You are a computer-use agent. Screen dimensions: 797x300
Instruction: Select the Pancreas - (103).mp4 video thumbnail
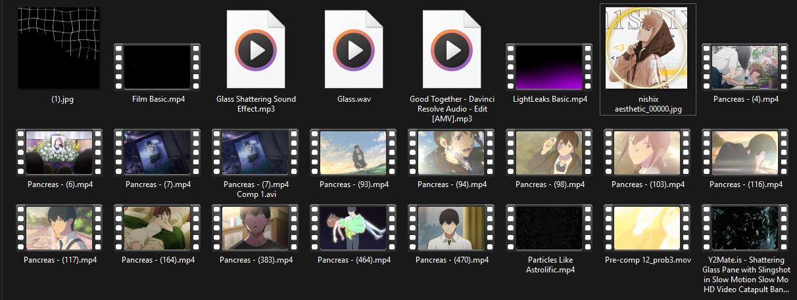(x=648, y=152)
